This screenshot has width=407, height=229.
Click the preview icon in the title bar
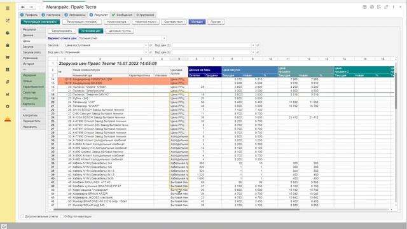pos(379,7)
